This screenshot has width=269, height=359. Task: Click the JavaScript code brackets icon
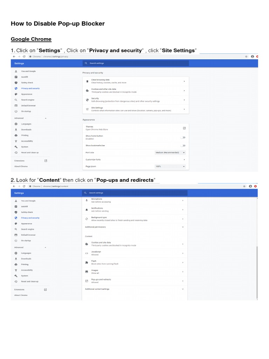click(87, 253)
